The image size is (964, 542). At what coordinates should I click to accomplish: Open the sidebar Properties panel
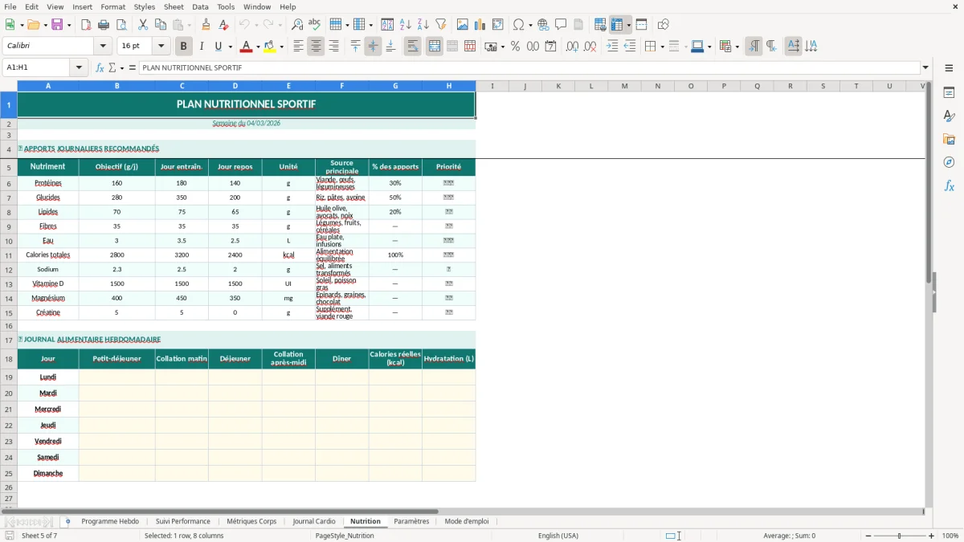tap(949, 92)
